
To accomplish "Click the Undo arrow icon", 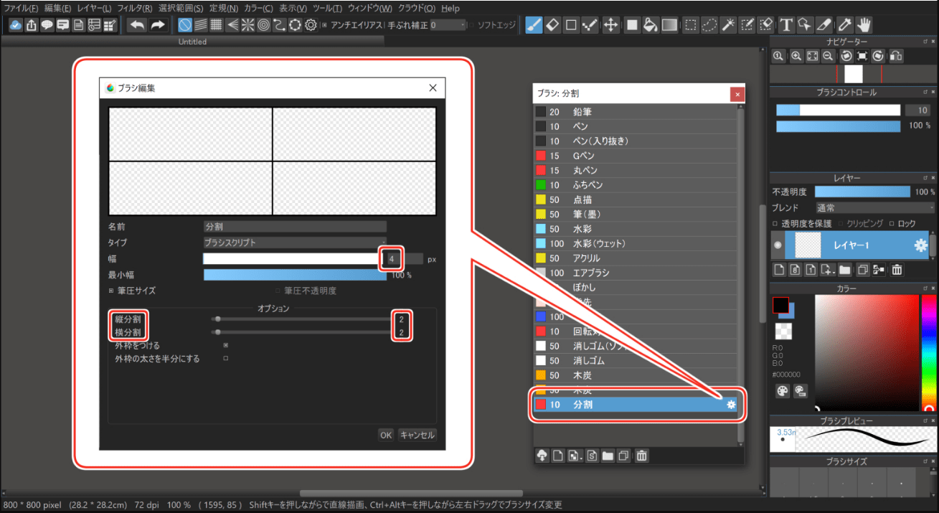I will click(137, 25).
